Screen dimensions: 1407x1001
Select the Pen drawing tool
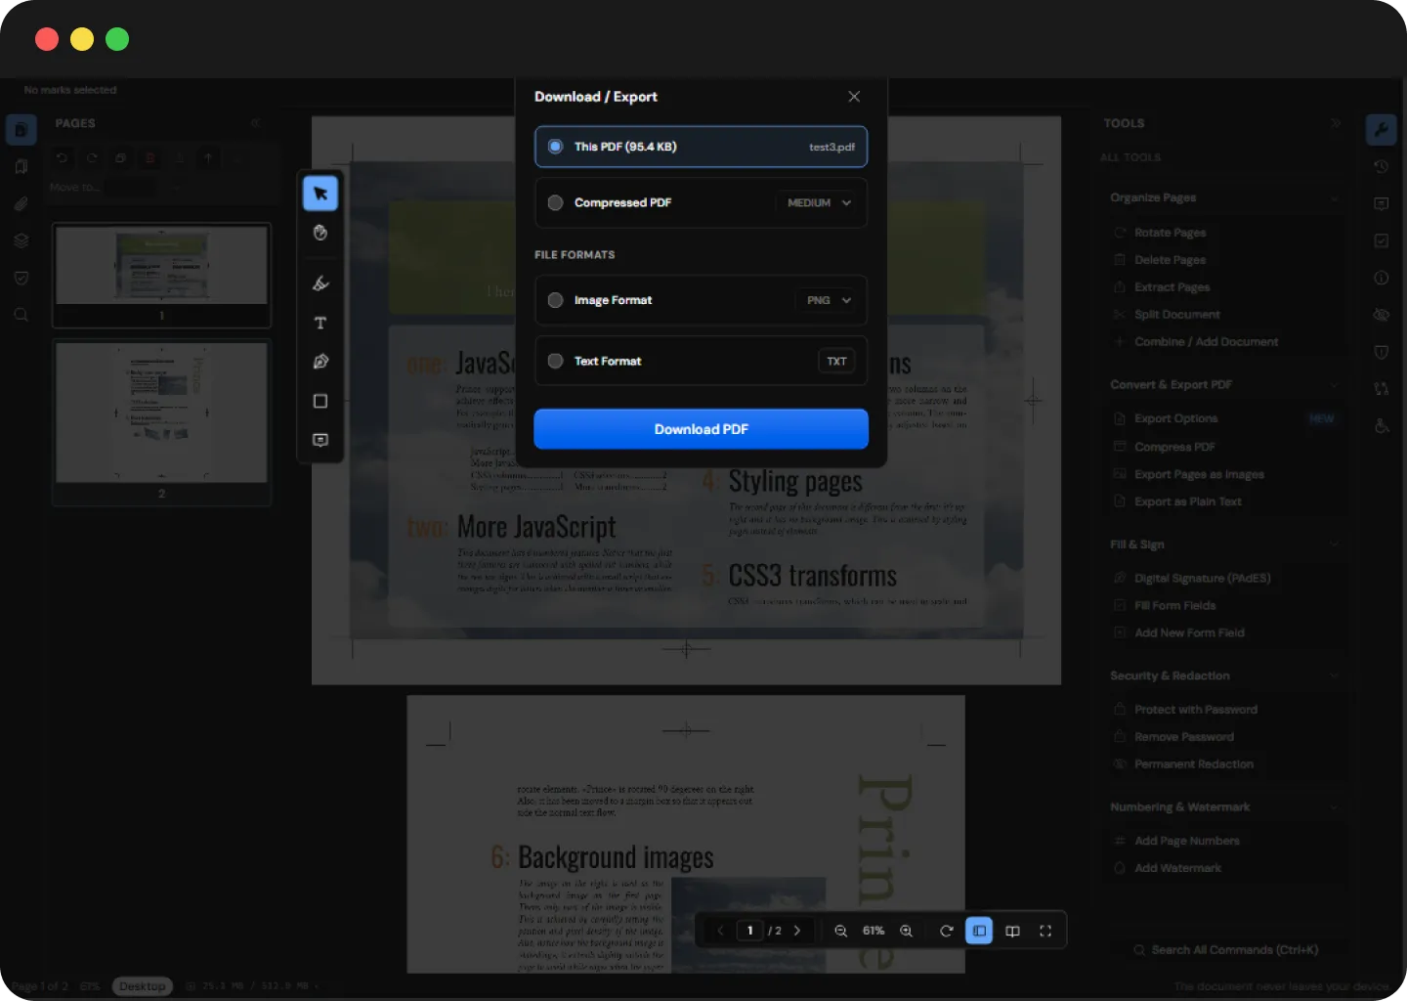(x=320, y=362)
